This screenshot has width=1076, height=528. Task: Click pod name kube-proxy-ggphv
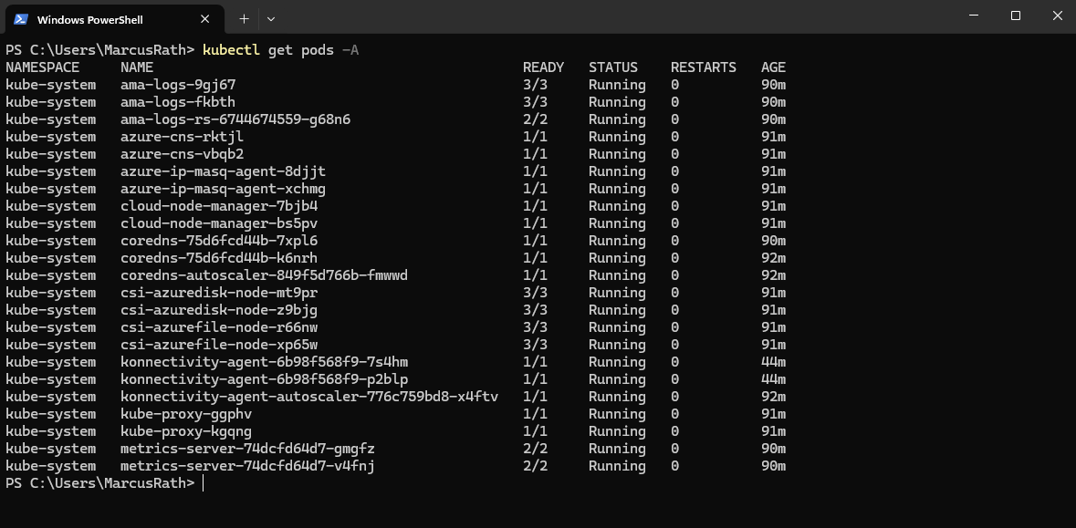pos(186,414)
